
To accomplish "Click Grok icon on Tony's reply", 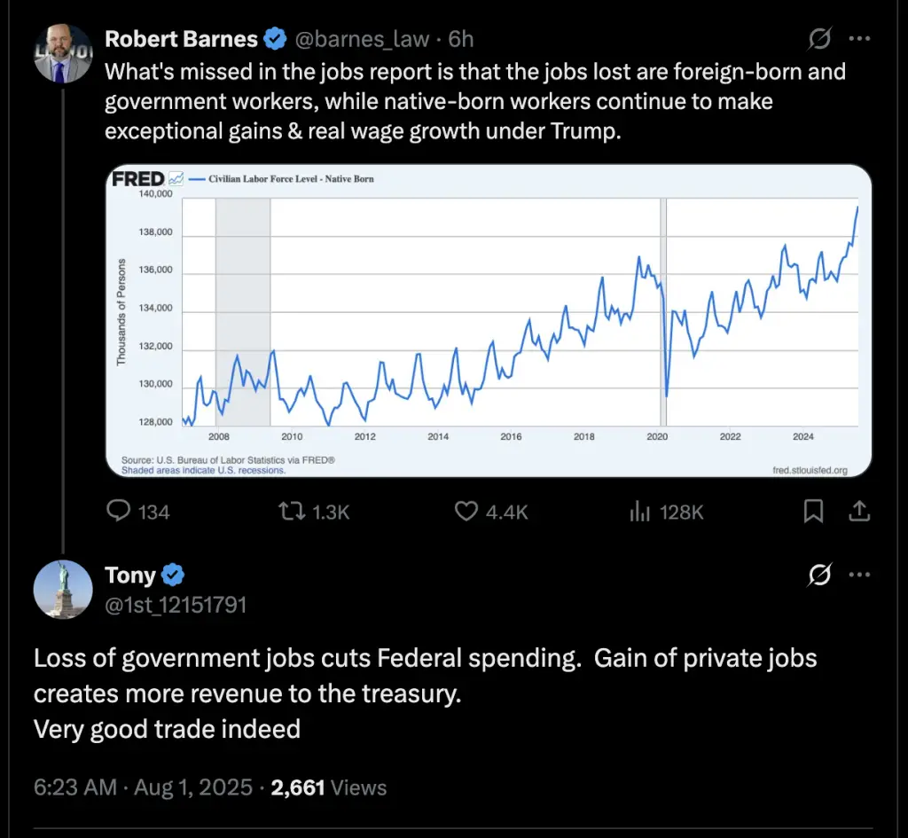I will [819, 576].
